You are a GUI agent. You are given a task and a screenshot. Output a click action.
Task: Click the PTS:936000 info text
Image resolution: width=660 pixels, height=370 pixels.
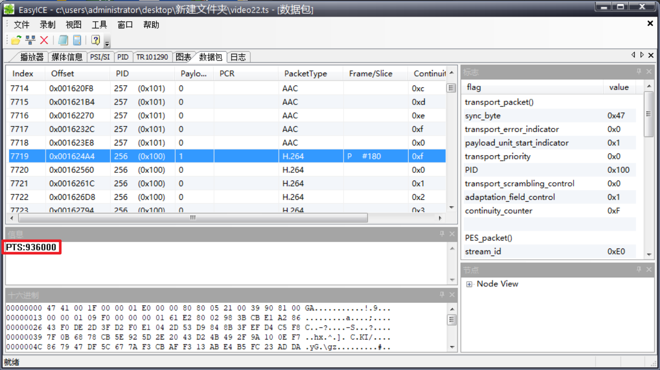pos(31,247)
